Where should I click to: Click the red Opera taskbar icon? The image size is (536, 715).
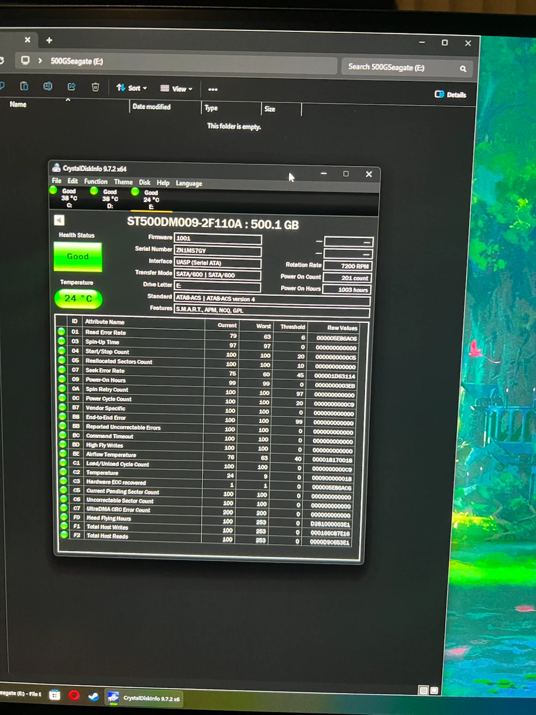(74, 695)
